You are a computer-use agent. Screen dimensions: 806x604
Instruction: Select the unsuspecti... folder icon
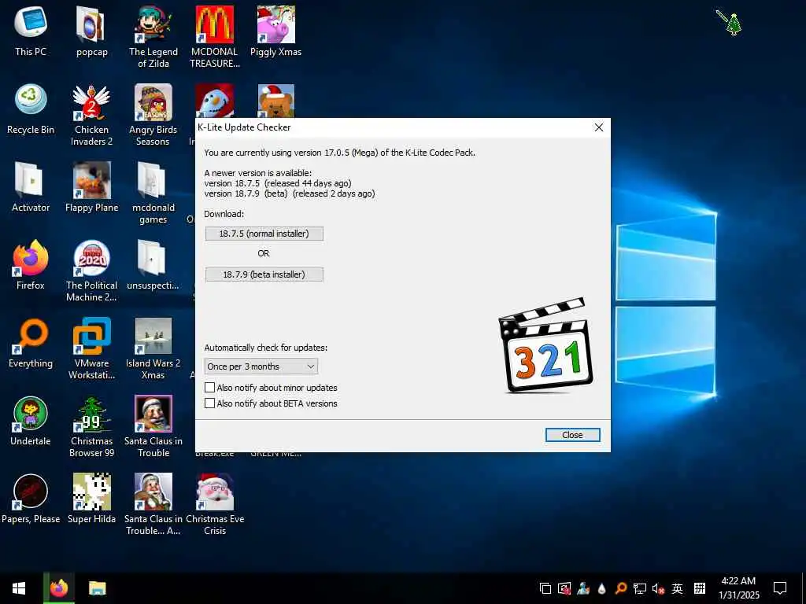(153, 264)
